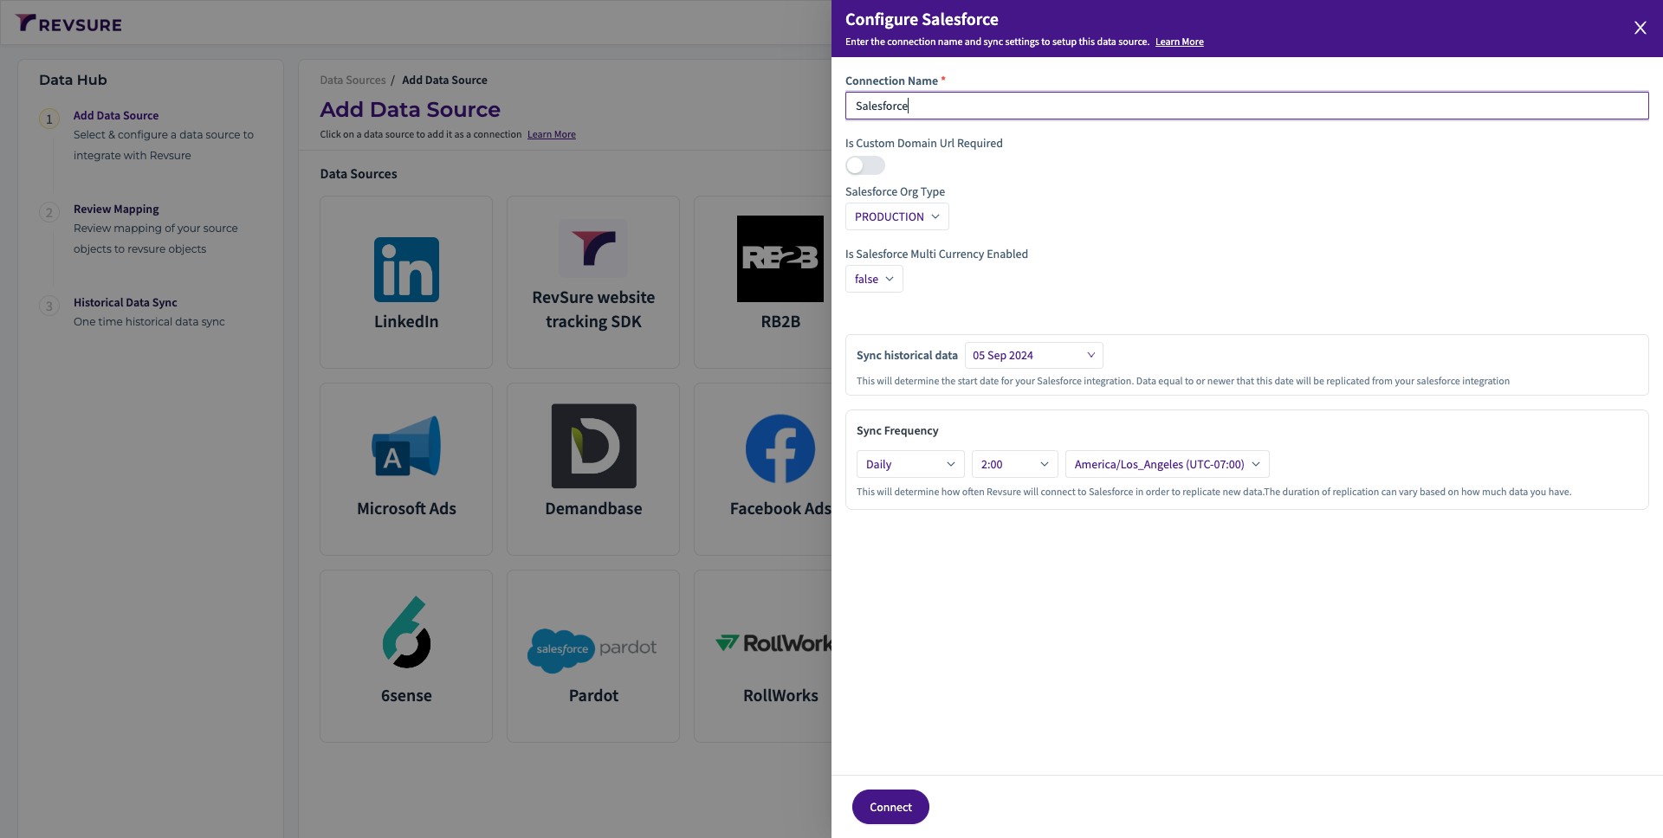Open the Salesforce Org Type PRODUCTION dropdown
This screenshot has height=838, width=1663.
(896, 216)
